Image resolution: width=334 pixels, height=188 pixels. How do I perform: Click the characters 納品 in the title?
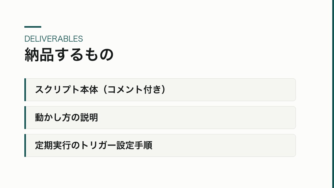[39, 55]
